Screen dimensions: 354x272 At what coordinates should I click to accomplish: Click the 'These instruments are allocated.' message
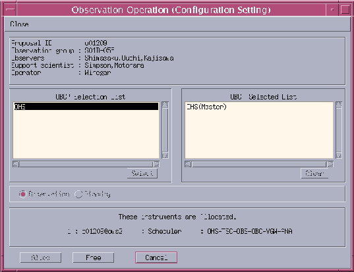point(177,217)
